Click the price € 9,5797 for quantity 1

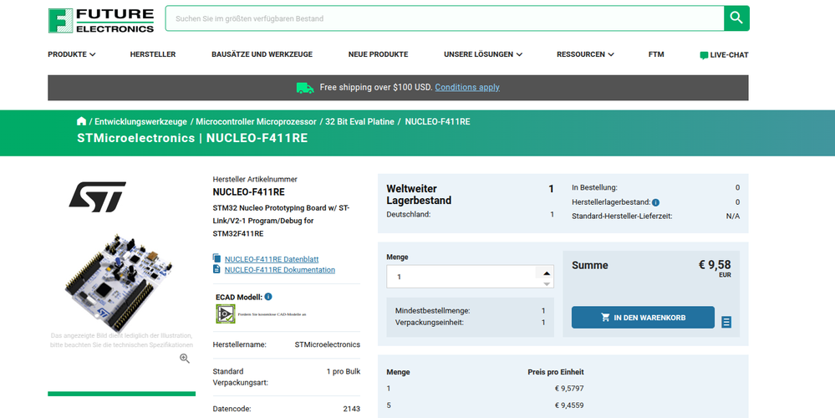[x=569, y=389]
